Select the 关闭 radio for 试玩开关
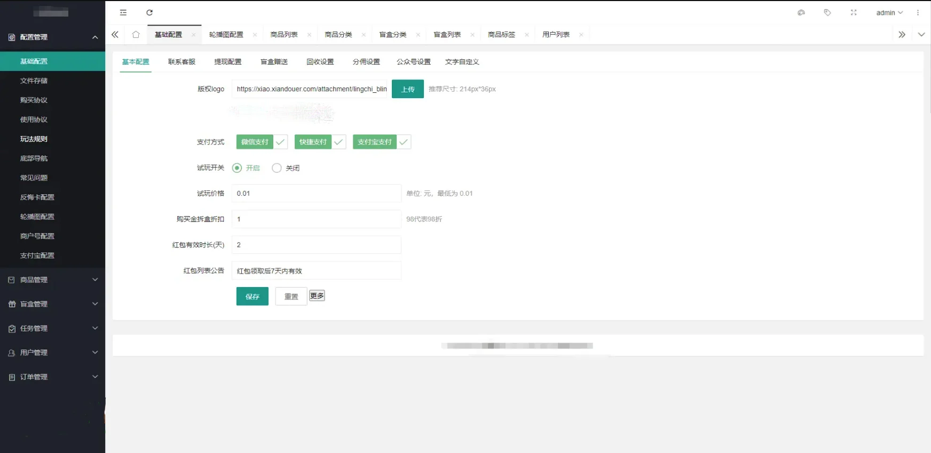This screenshot has height=453, width=931. click(277, 168)
